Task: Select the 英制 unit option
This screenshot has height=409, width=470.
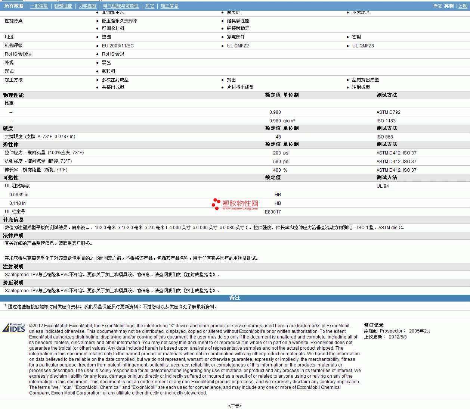Action: pyautogui.click(x=449, y=6)
